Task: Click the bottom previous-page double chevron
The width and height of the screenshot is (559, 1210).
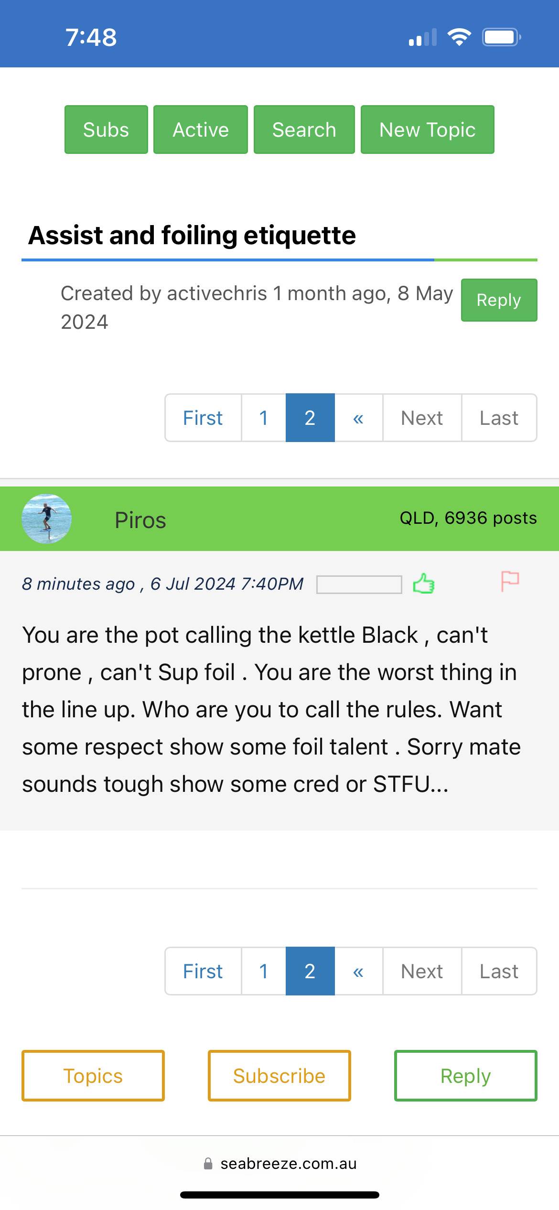Action: tap(358, 971)
